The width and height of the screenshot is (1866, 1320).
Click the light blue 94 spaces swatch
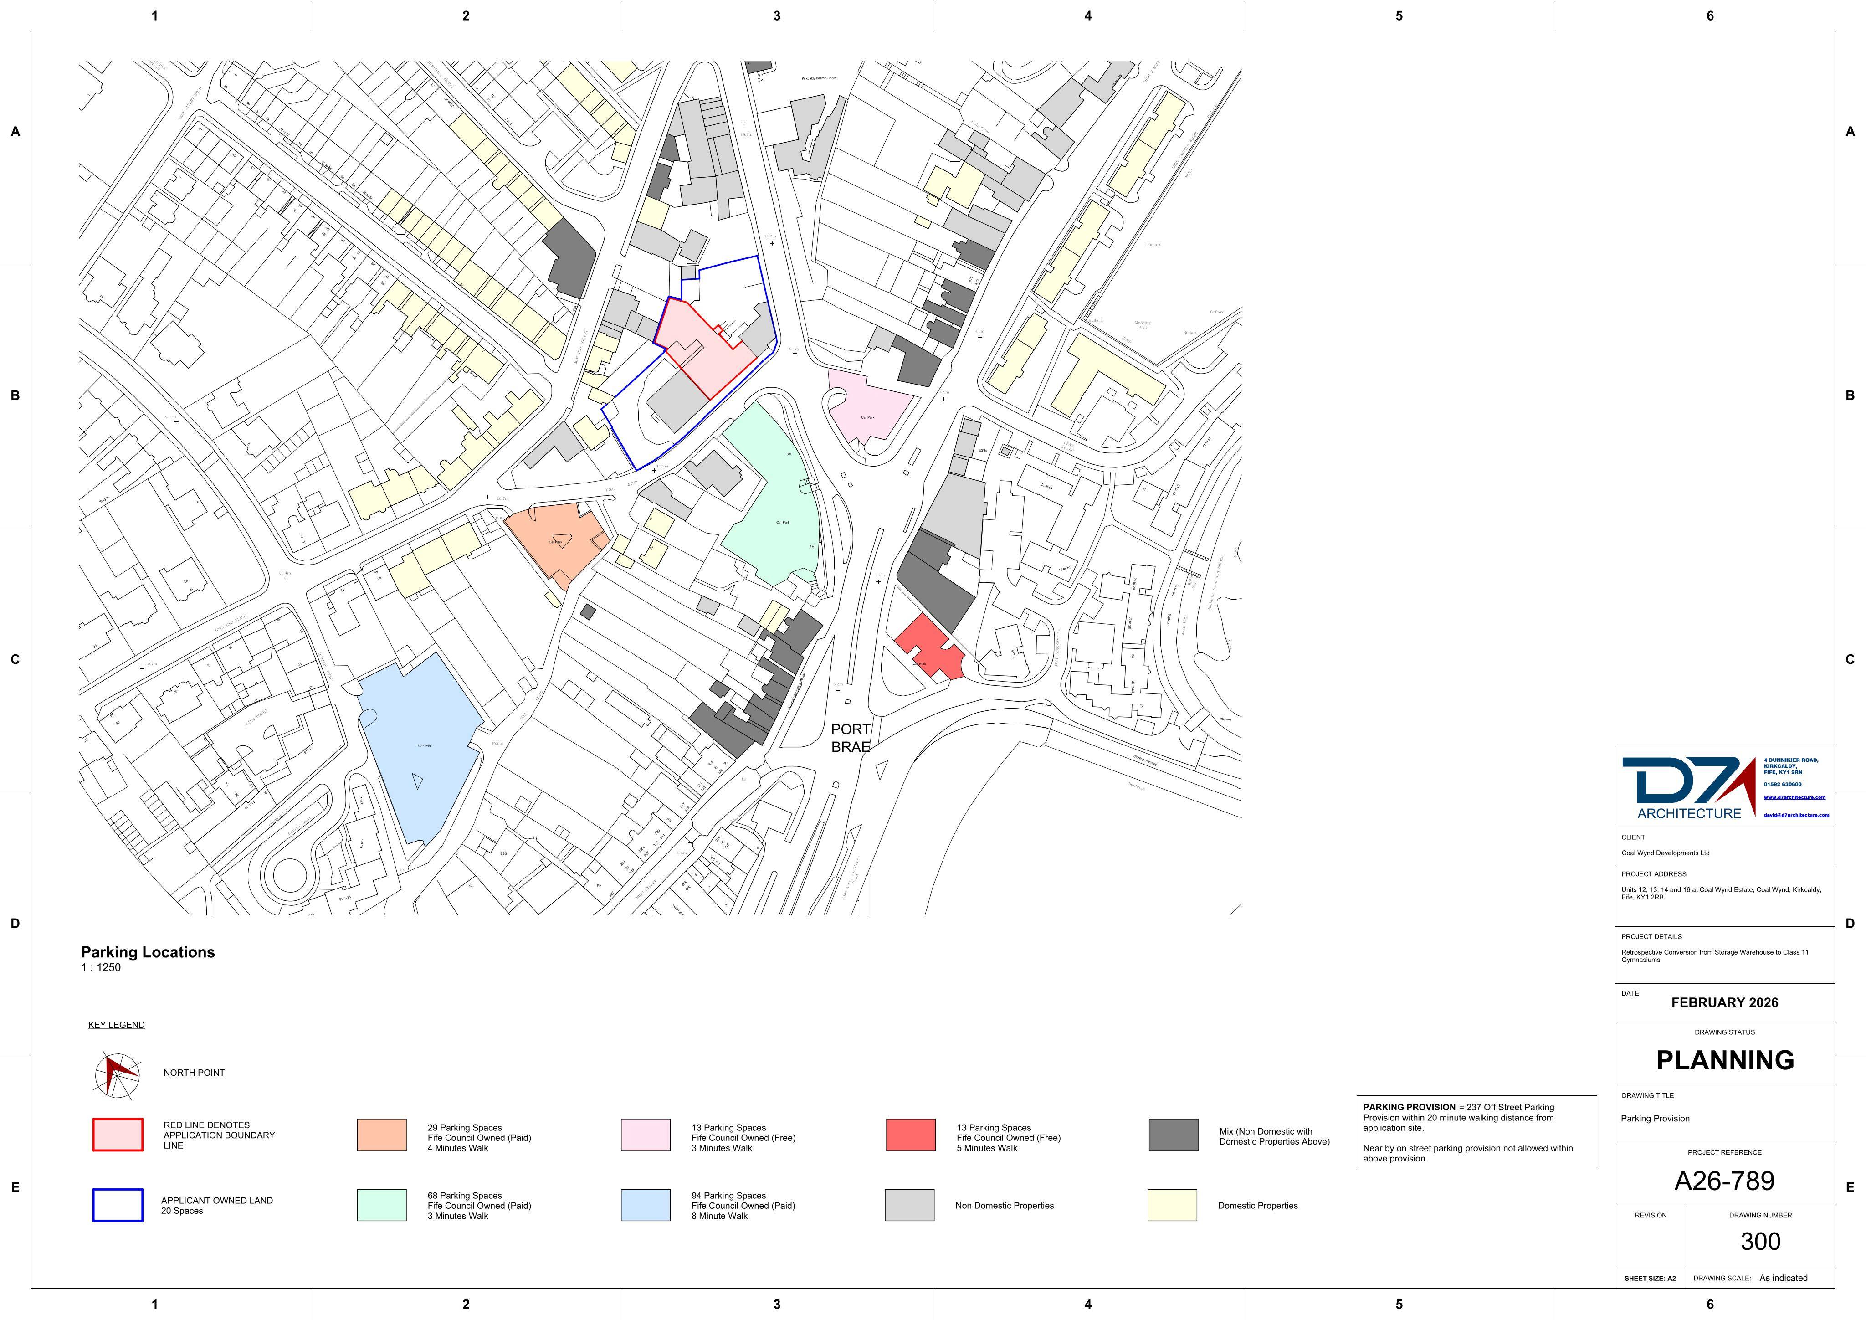click(x=646, y=1205)
